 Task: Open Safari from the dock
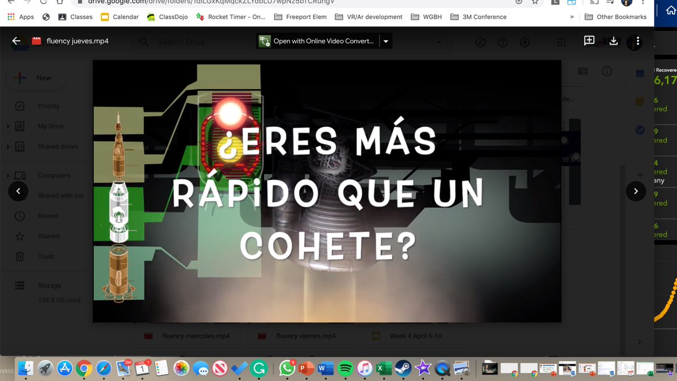(x=104, y=369)
